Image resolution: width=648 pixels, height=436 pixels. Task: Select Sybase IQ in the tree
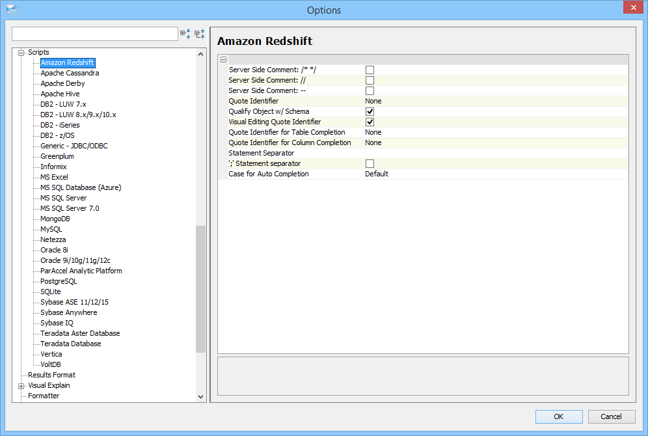click(57, 323)
